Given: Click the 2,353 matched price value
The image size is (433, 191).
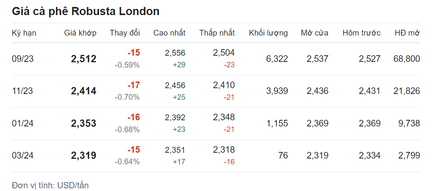Looking at the screenshot, I should click(x=84, y=123).
